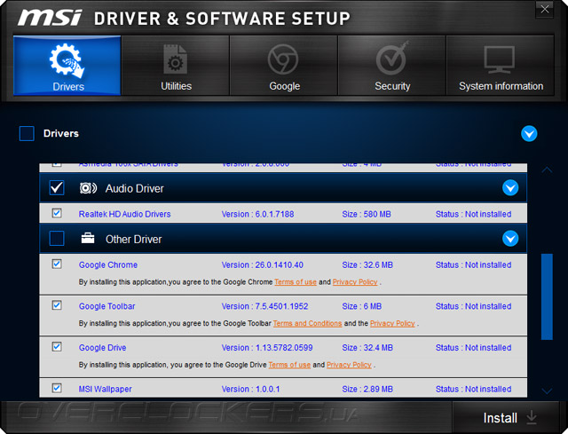The image size is (568, 434).
Task: Click the Utilities document-gear icon
Action: click(176, 59)
